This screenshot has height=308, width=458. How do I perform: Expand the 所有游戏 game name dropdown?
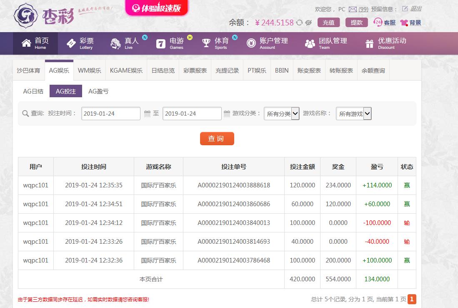pyautogui.click(x=354, y=114)
